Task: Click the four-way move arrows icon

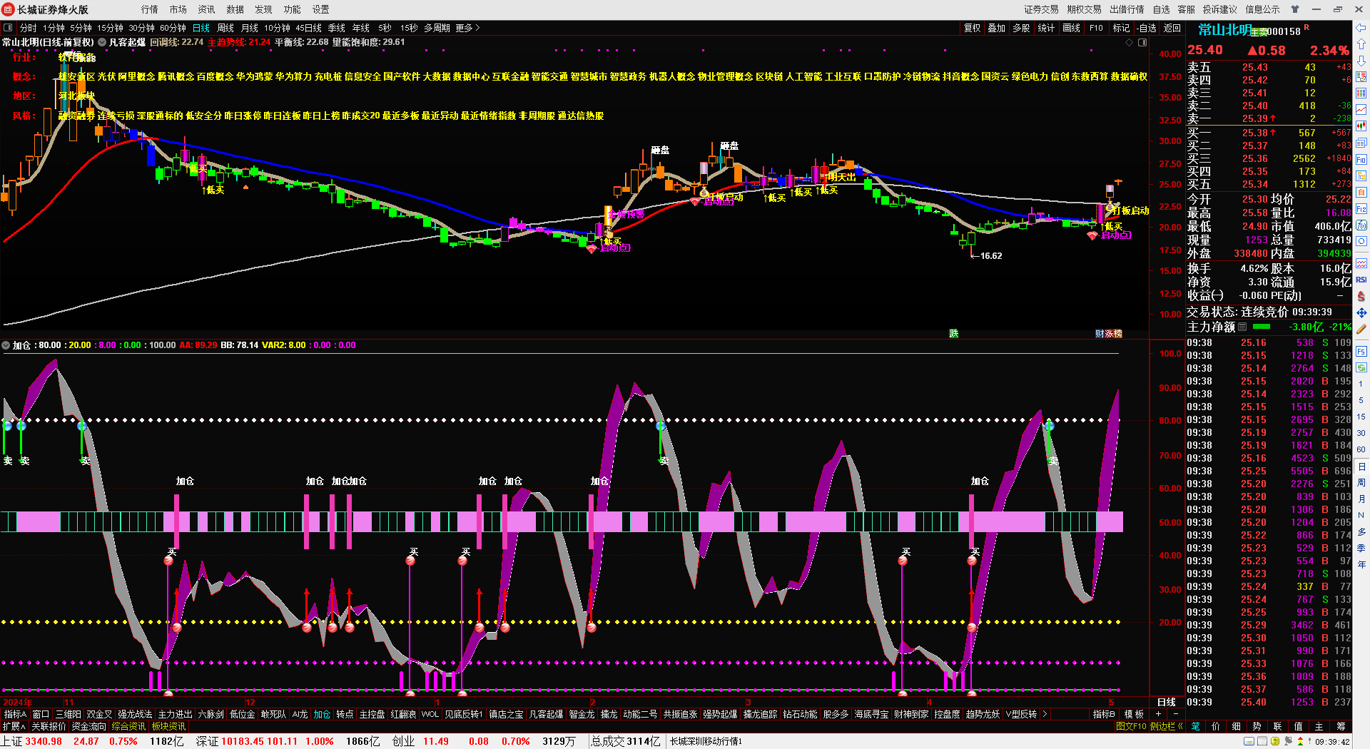Action: (1361, 312)
